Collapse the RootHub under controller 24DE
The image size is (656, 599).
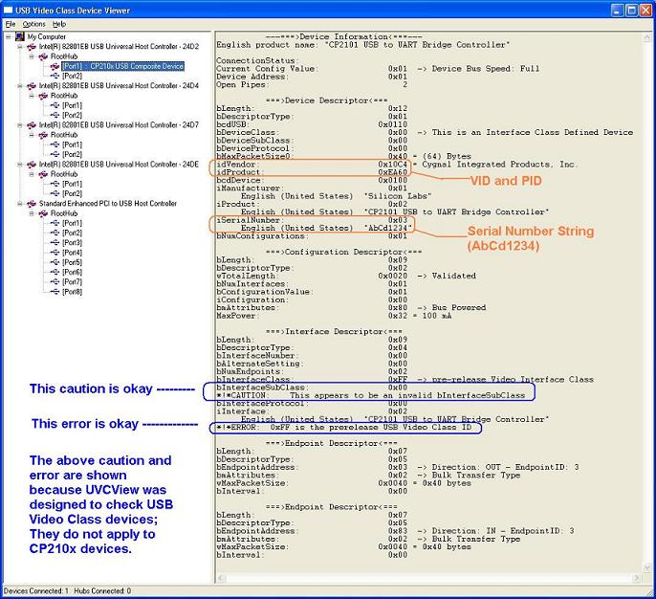click(32, 174)
